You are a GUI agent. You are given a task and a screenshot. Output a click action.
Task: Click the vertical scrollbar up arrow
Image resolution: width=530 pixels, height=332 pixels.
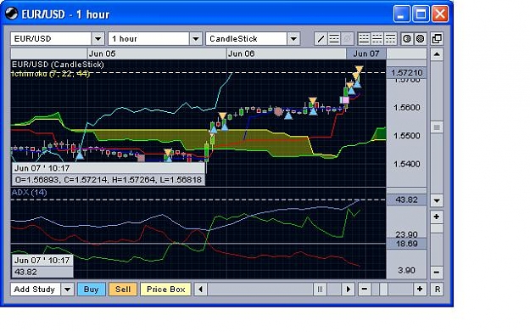(437, 54)
